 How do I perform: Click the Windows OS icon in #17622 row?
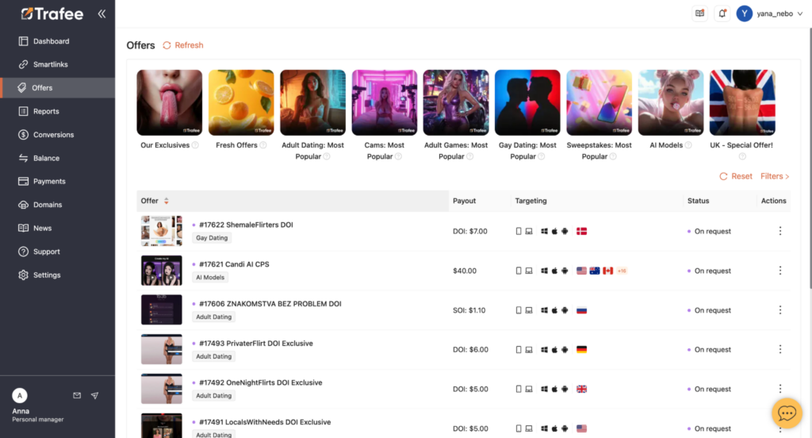point(544,231)
